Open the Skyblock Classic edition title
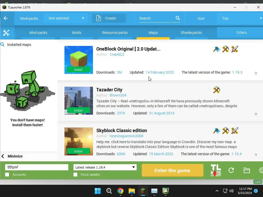The width and height of the screenshot is (263, 197). click(x=121, y=131)
